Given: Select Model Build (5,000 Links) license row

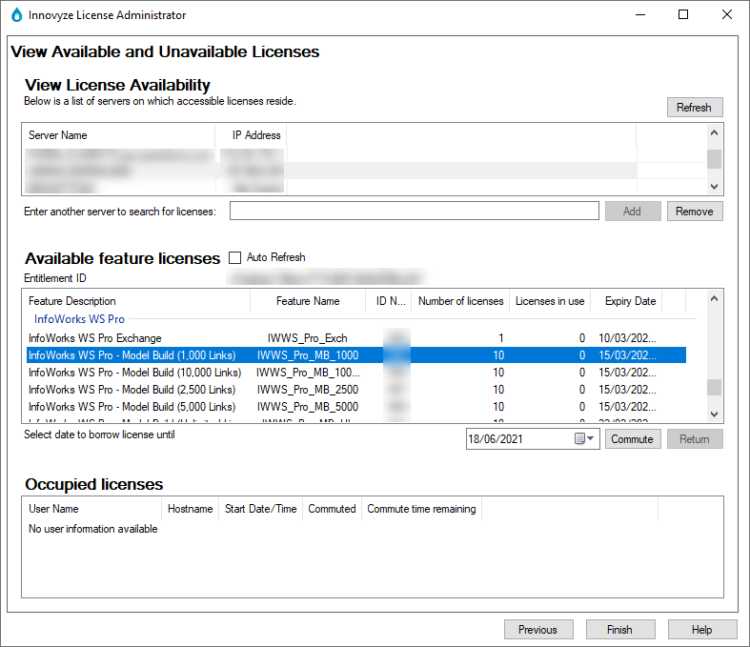Looking at the screenshot, I should tap(356, 407).
